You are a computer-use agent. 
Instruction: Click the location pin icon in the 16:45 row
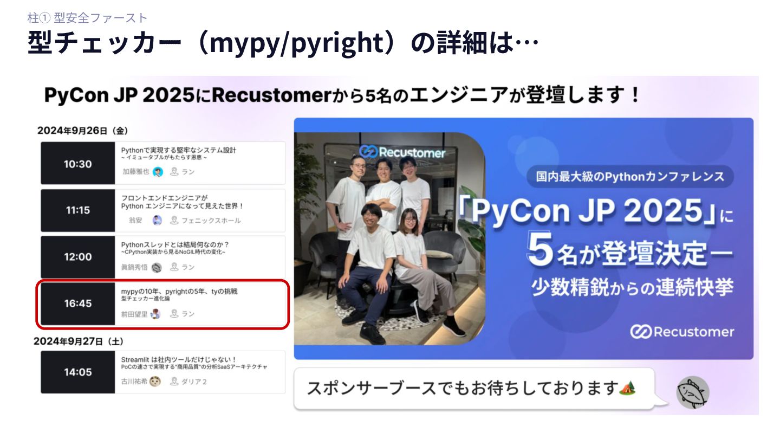(x=174, y=314)
